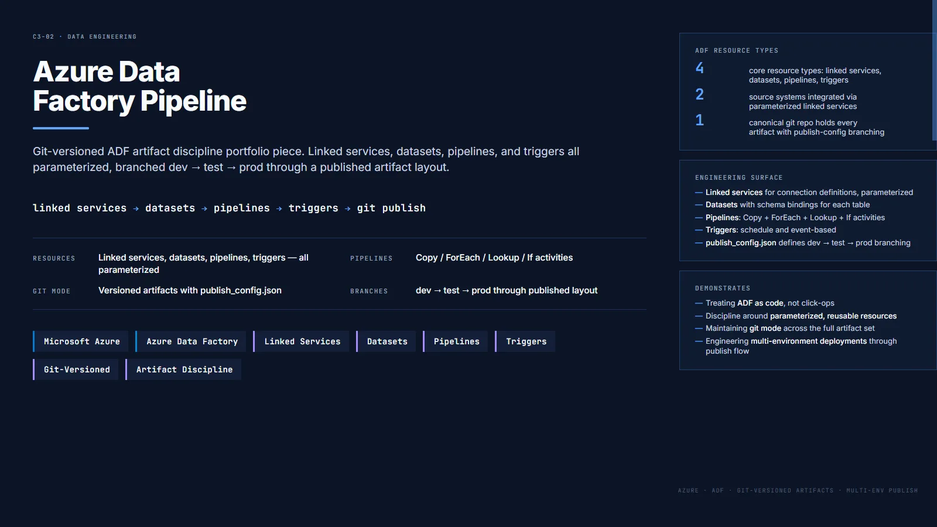937x527 pixels.
Task: Click 'git publish' in the flow line
Action: tap(391, 208)
